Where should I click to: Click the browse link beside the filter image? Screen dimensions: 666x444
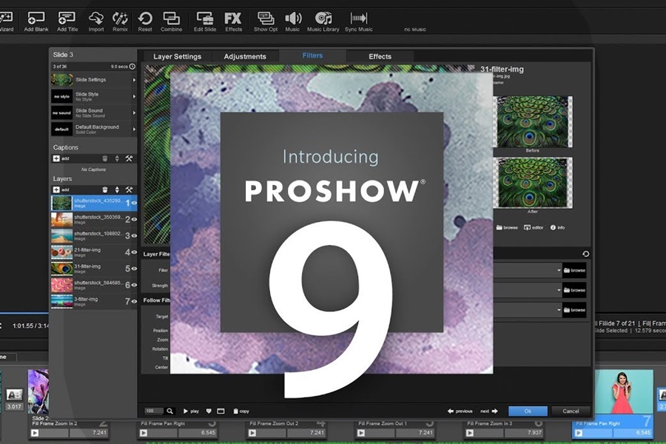(506, 227)
